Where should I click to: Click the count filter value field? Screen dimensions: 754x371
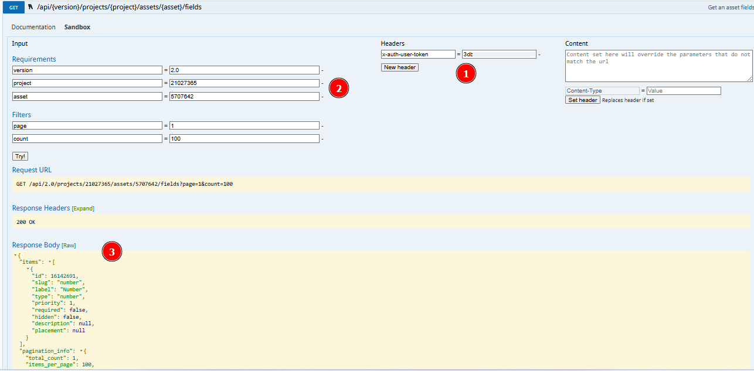click(x=244, y=139)
